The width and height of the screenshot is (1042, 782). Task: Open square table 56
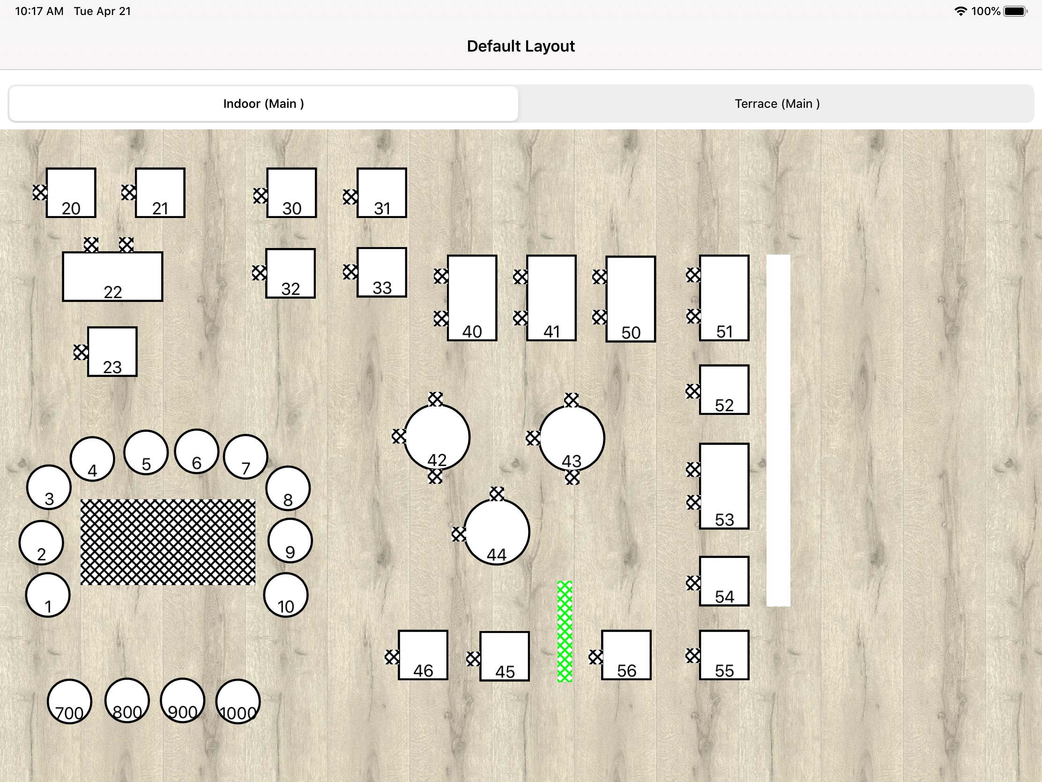click(626, 655)
